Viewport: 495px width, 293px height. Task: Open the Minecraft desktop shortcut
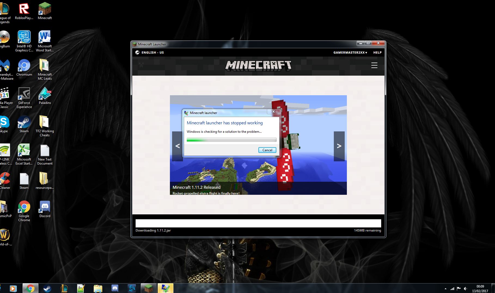45,11
